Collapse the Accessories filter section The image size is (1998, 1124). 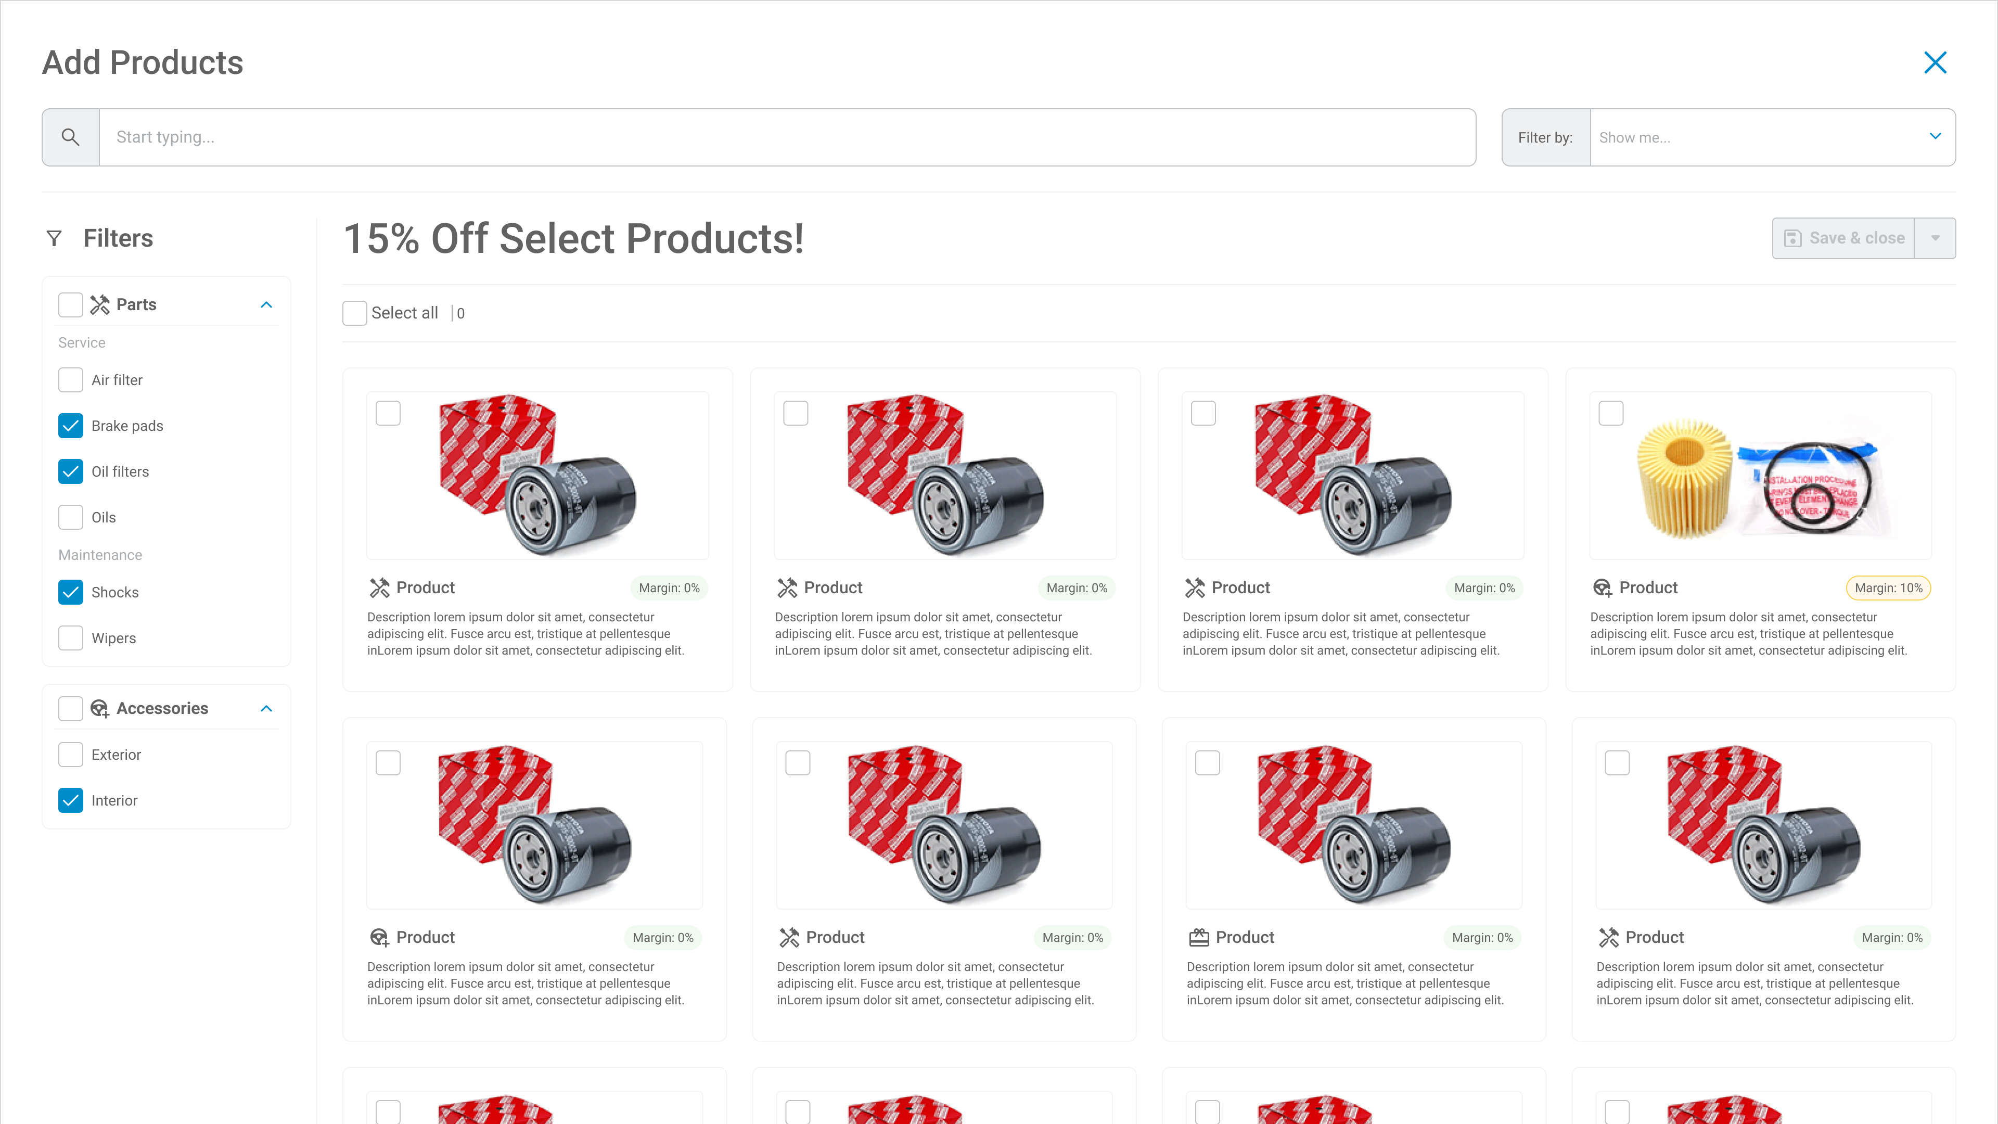point(266,708)
